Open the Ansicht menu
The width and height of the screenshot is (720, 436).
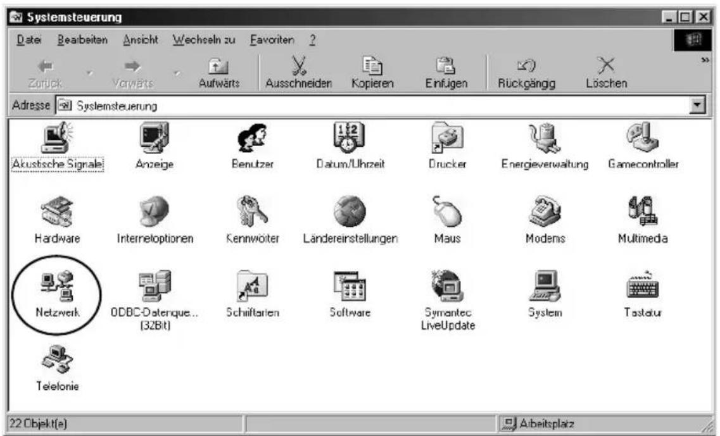click(x=141, y=40)
